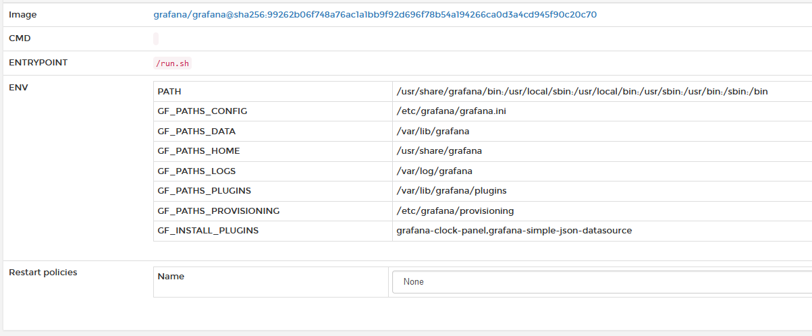Click the Image row label
The width and height of the screenshot is (812, 336).
23,14
